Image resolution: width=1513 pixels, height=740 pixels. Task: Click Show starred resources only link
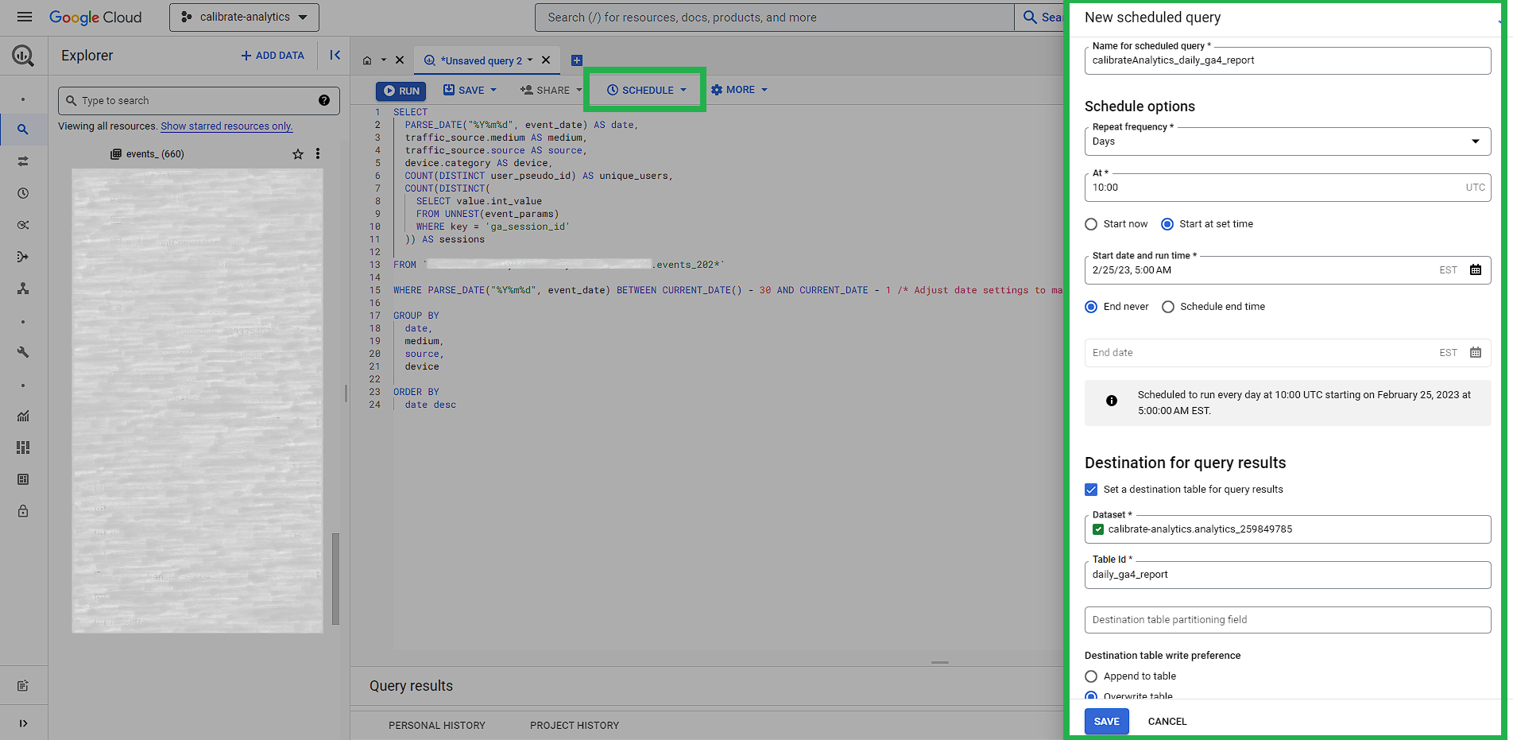[226, 126]
